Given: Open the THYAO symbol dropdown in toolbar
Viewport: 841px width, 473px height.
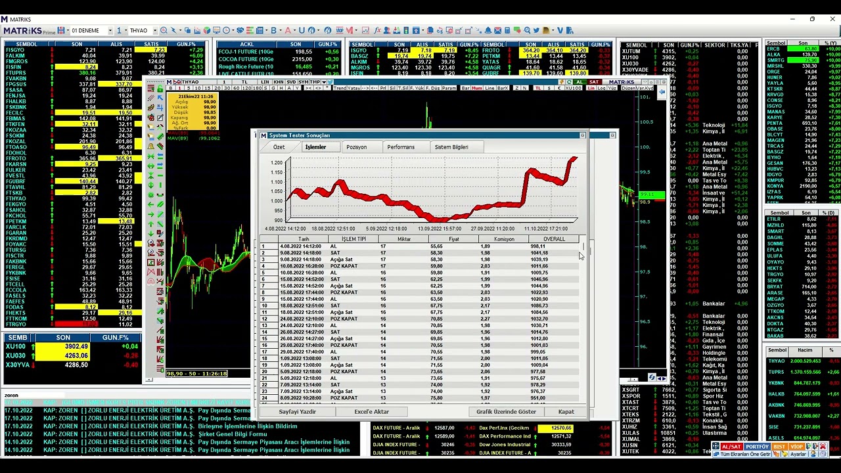Looking at the screenshot, I should (155, 30).
